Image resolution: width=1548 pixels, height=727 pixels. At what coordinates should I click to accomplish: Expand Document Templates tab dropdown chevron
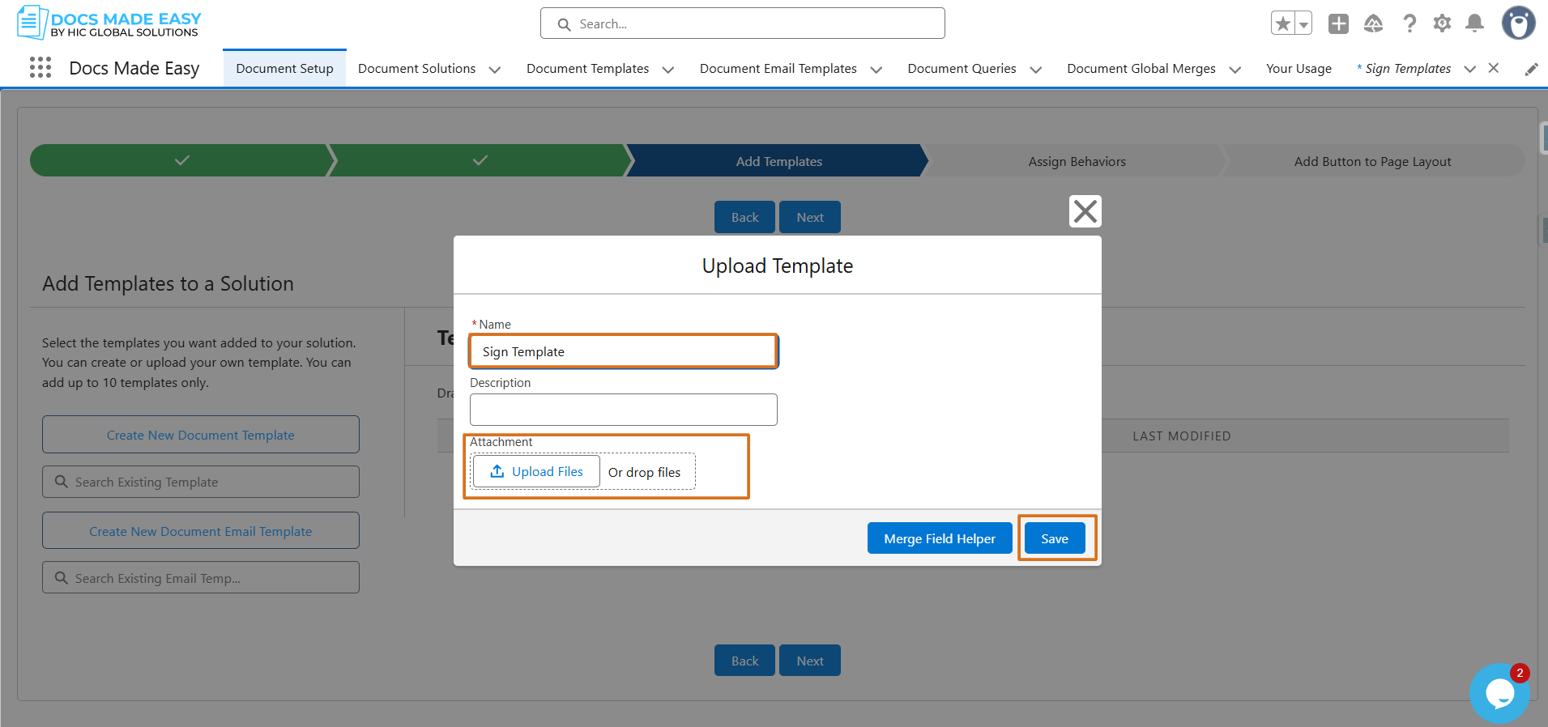click(668, 70)
